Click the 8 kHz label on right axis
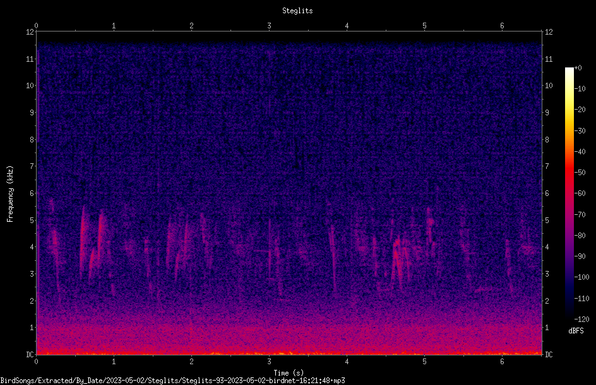596x385 pixels. click(x=547, y=140)
